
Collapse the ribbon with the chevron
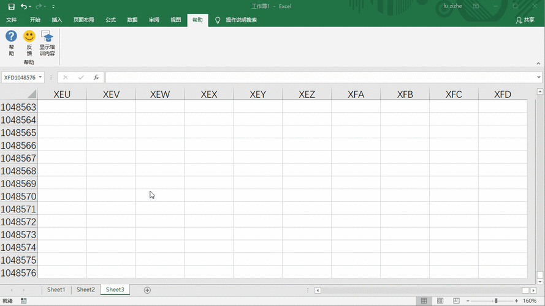(538, 64)
